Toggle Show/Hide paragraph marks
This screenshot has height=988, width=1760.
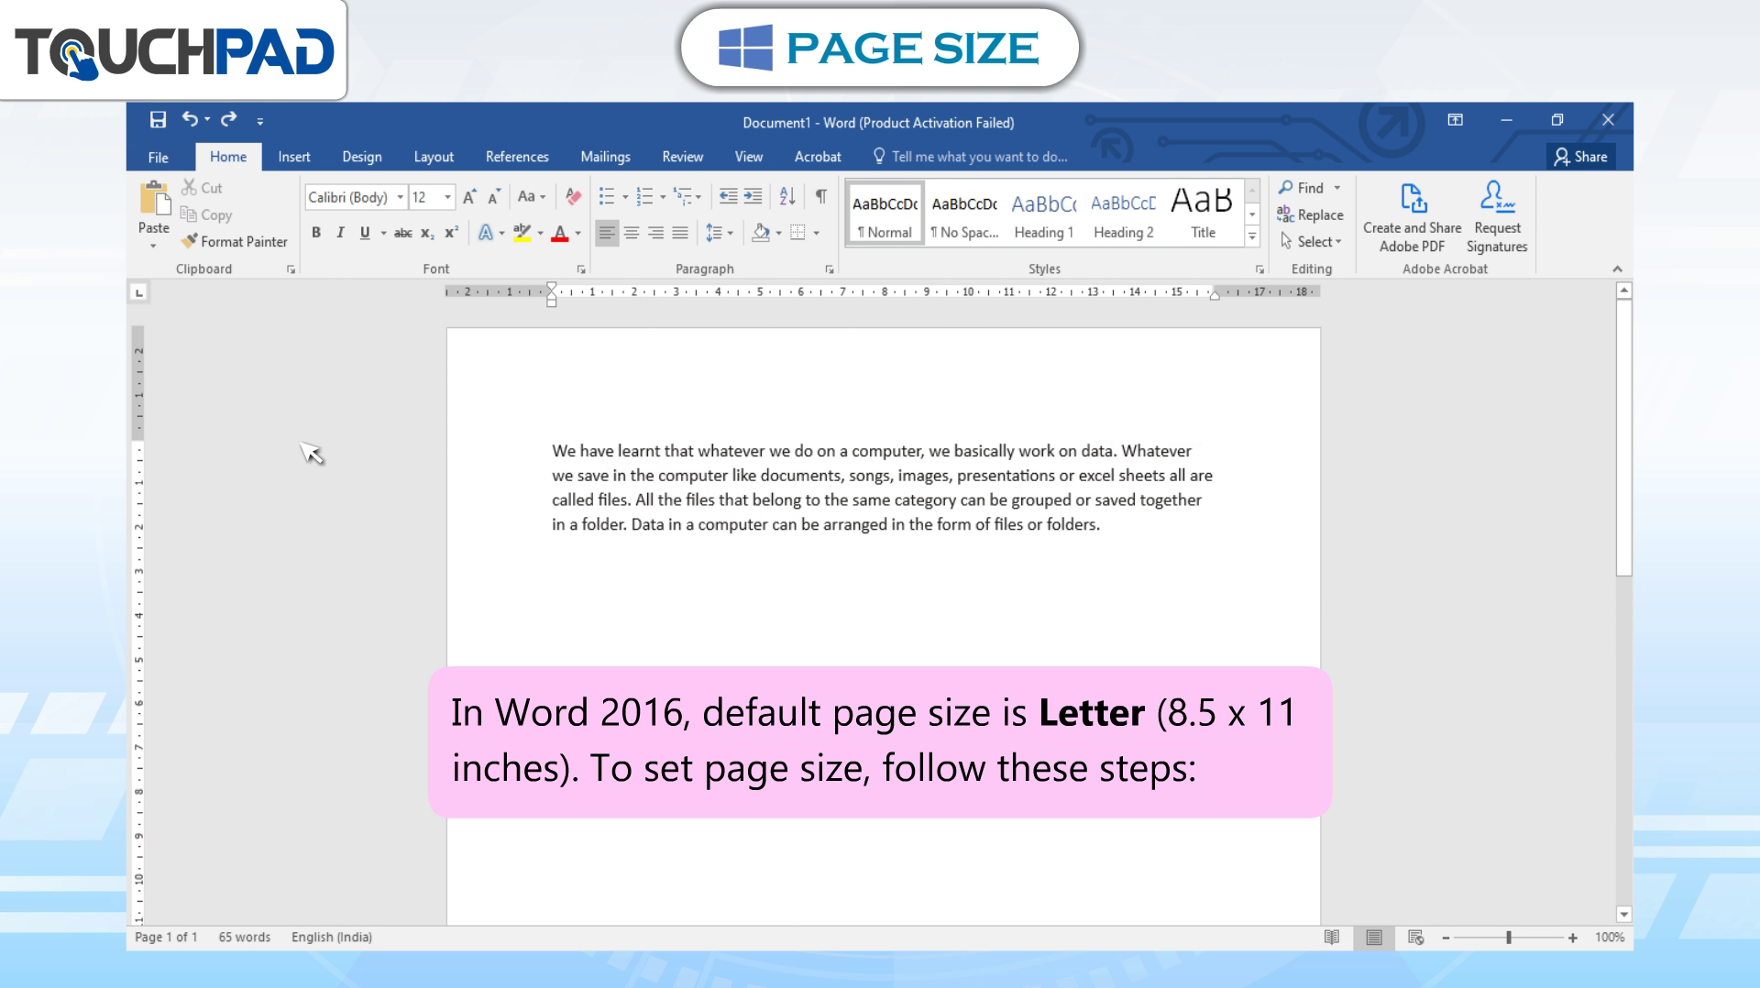pos(821,197)
